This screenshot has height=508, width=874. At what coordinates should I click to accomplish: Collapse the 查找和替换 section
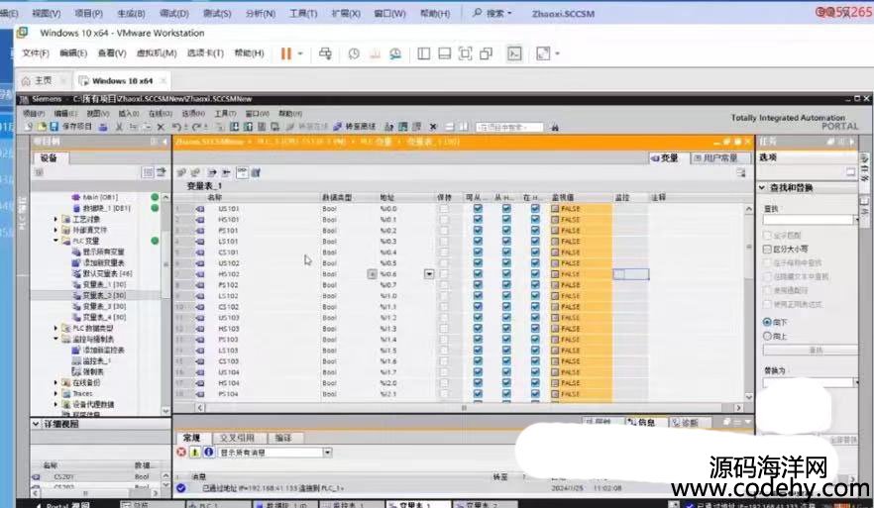[762, 188]
